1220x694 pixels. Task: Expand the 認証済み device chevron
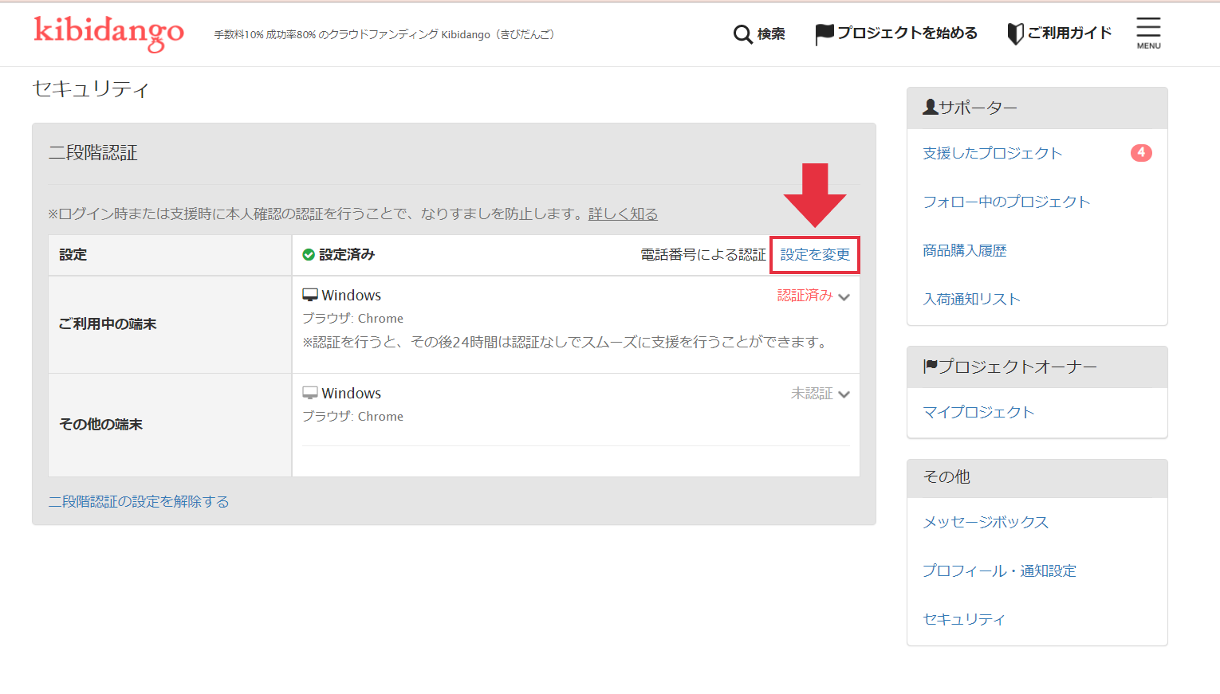[x=844, y=297]
